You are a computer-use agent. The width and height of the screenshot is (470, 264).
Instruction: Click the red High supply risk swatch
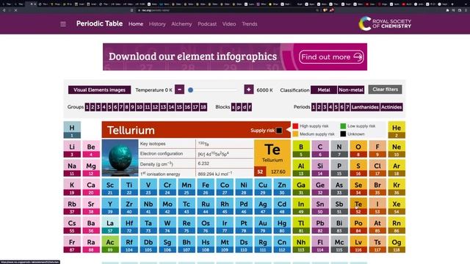click(295, 126)
